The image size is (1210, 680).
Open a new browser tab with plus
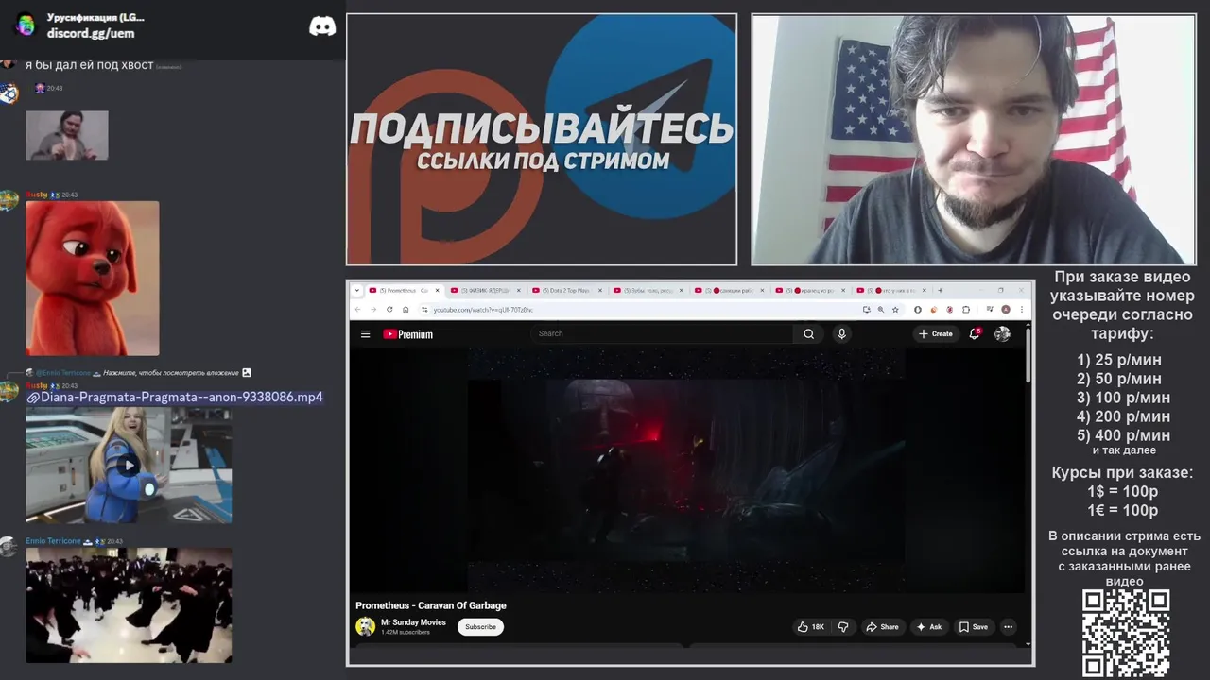[x=940, y=290]
